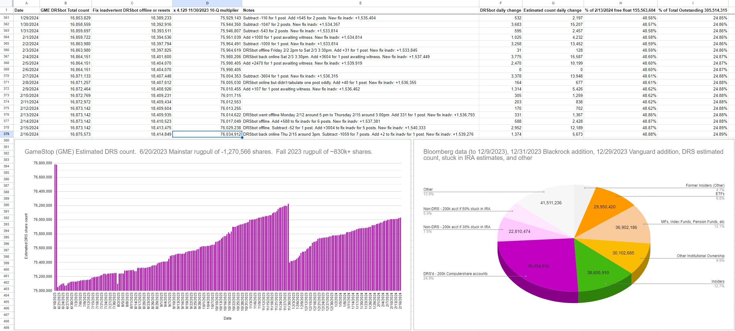The width and height of the screenshot is (735, 331).
Task: Click the 'Insiders' pie label
Action: tap(718, 281)
